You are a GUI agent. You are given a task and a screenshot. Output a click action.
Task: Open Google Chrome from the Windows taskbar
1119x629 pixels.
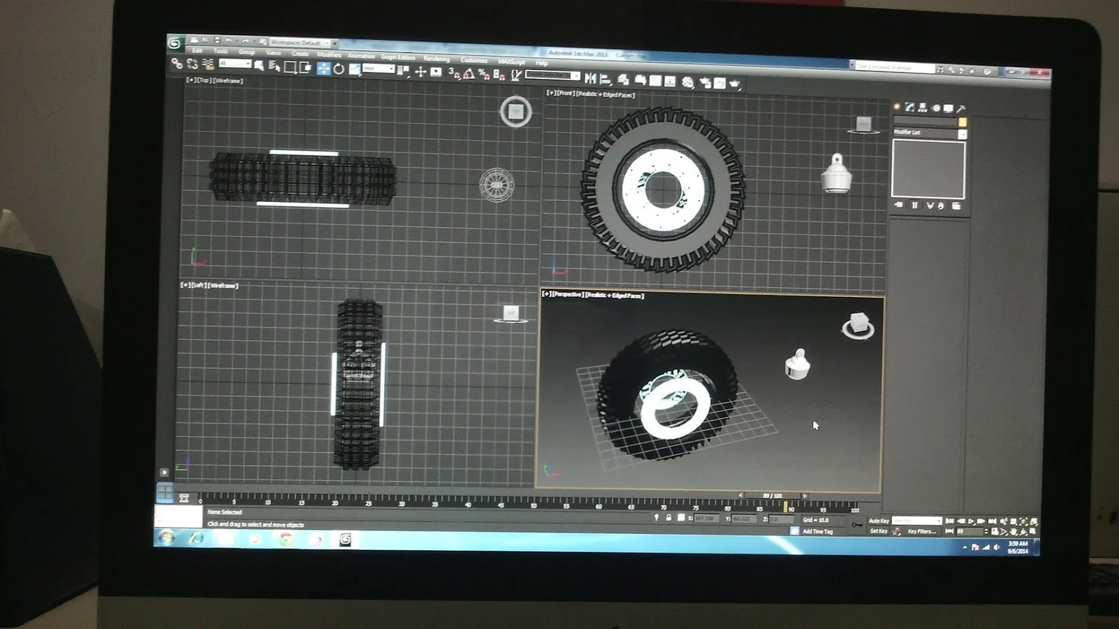point(285,539)
